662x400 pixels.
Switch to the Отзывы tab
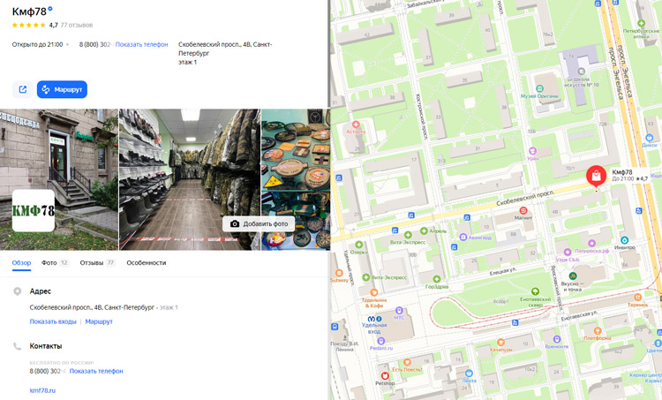[97, 263]
